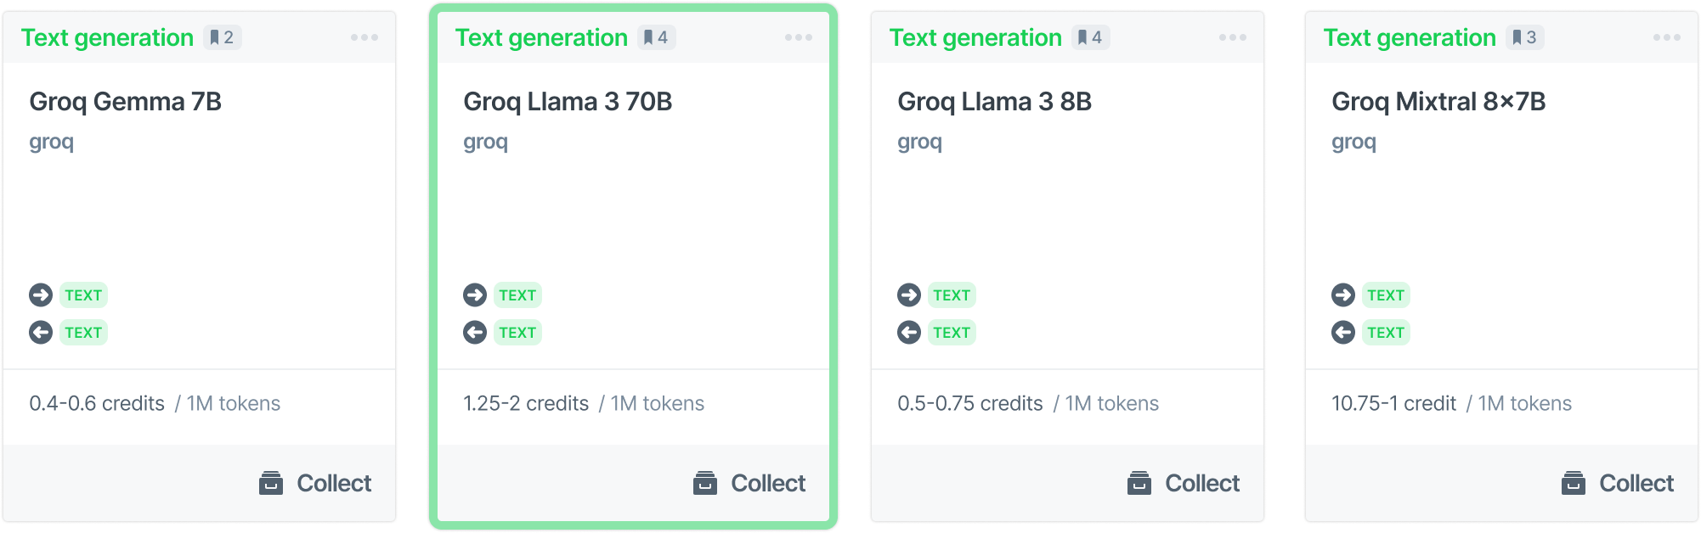Click bookmark badge showing 4 on Llama 3 70B
The width and height of the screenshot is (1701, 533).
657,37
